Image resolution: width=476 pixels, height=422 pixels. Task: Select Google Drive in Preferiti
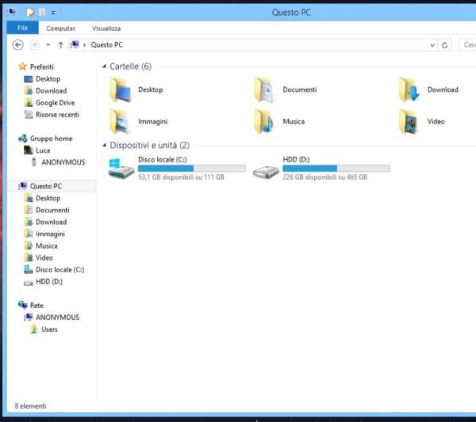55,103
